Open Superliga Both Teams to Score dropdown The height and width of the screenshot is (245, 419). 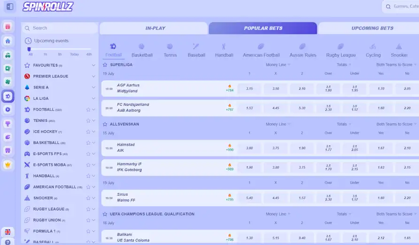396,65
